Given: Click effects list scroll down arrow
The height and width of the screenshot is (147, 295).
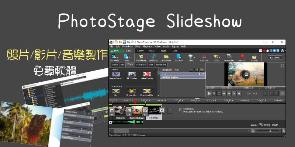Looking at the screenshot, I should coord(159,95).
